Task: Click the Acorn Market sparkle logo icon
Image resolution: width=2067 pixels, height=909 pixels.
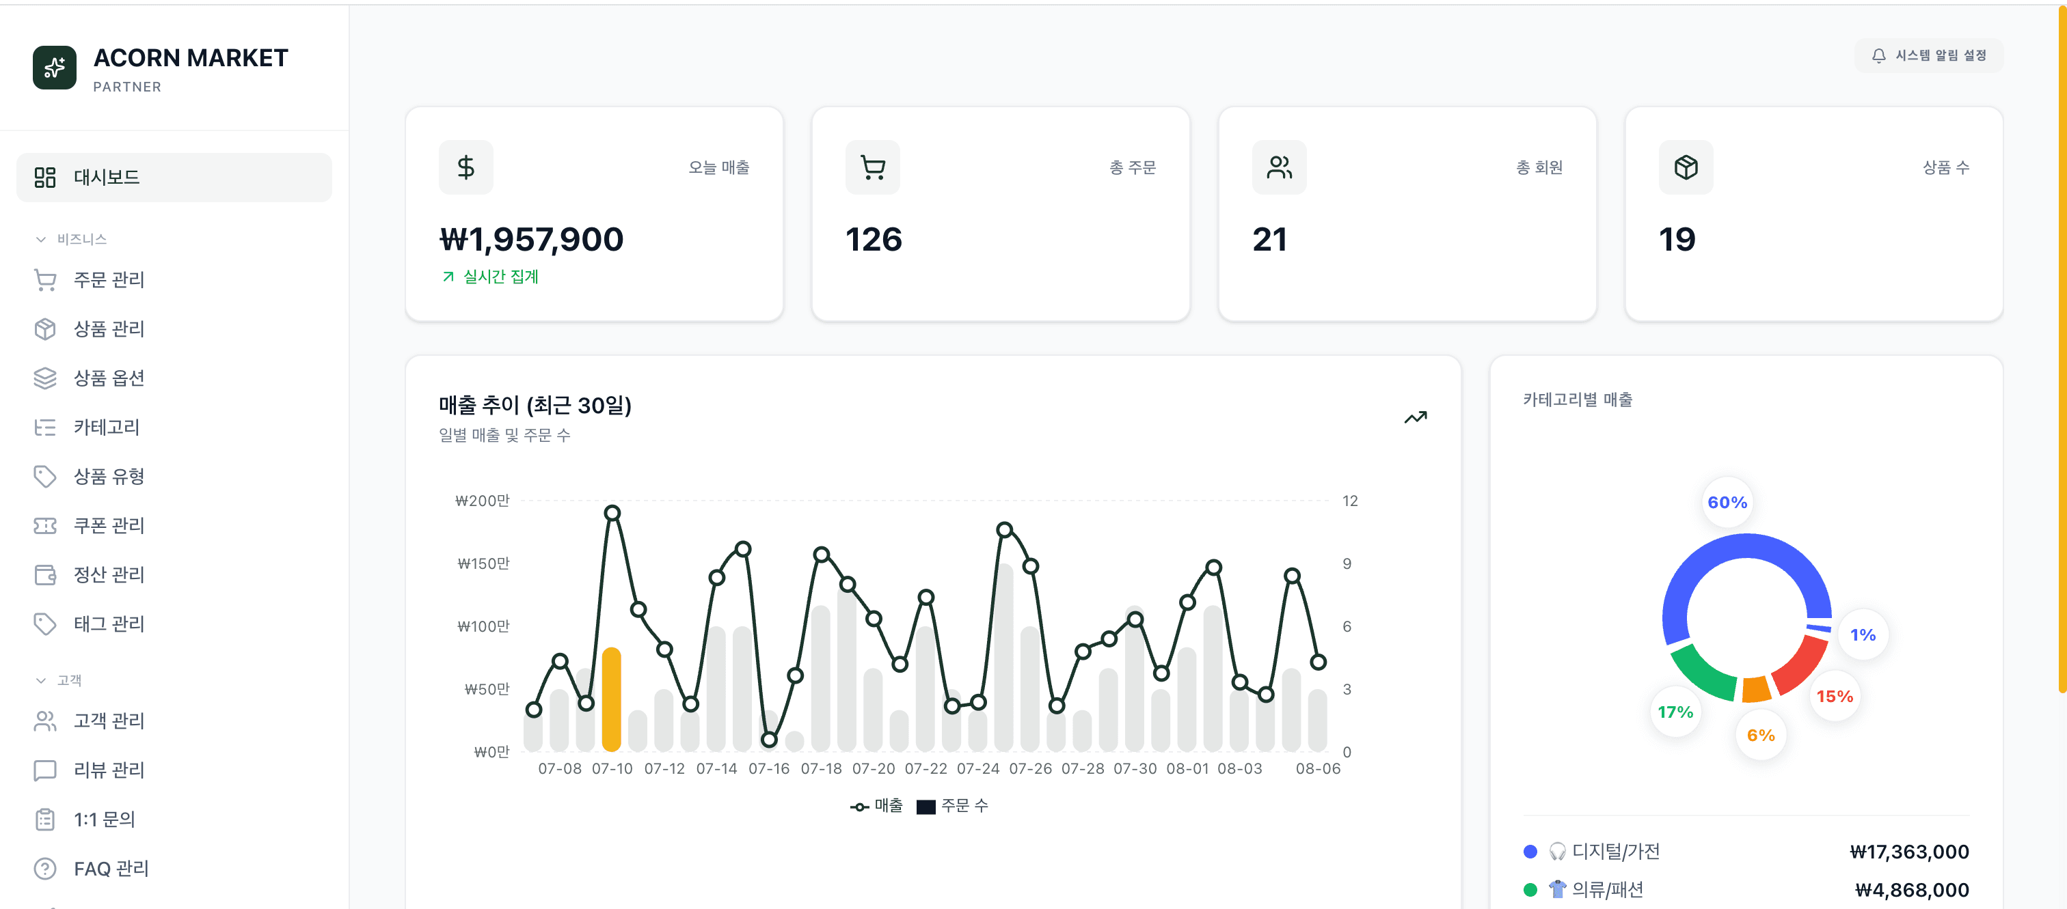Action: (x=55, y=68)
